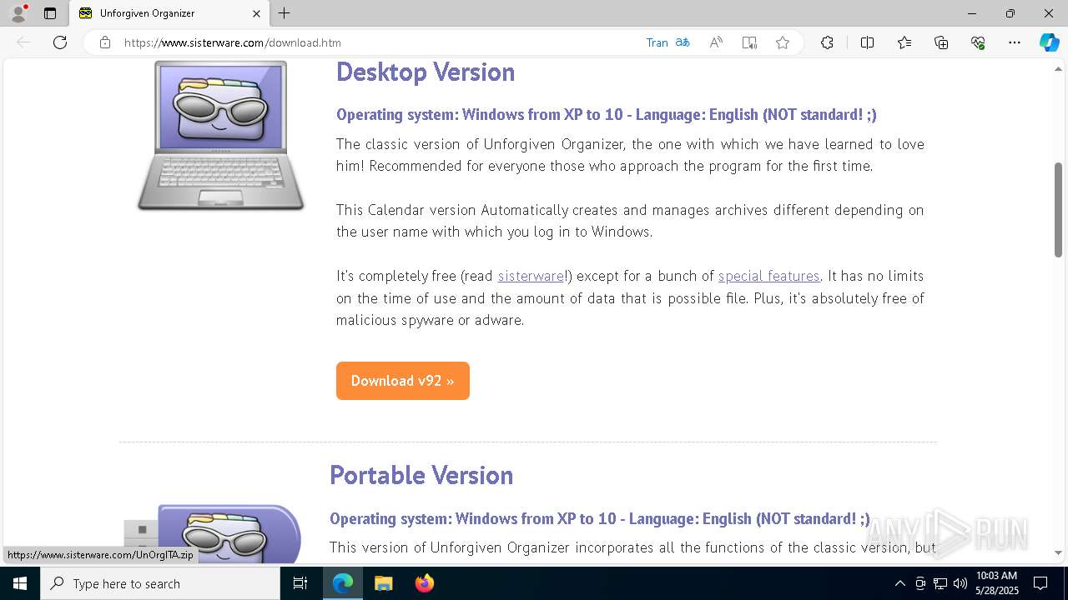Open the notifications center

[x=1040, y=583]
